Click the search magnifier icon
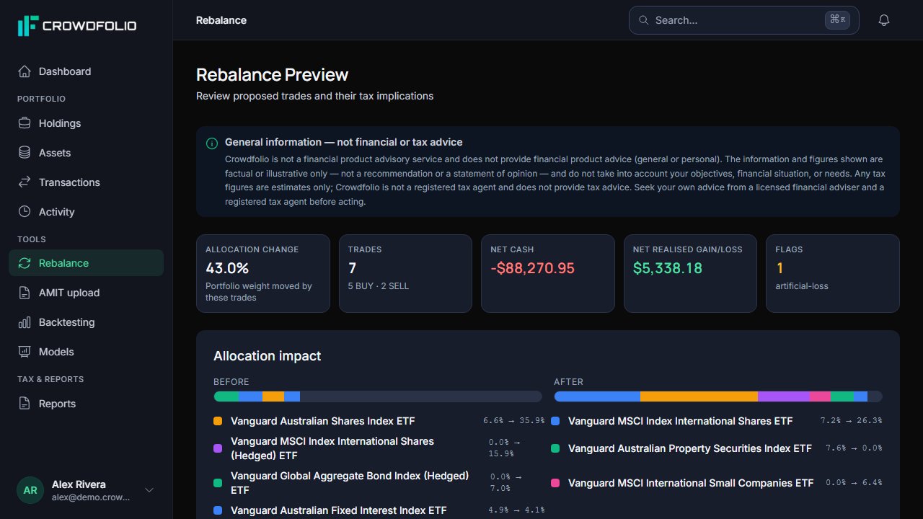 pyautogui.click(x=644, y=20)
